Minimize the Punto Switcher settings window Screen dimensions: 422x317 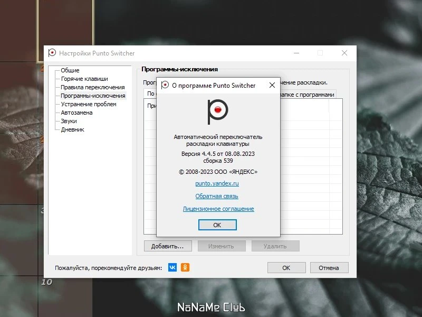(x=296, y=53)
